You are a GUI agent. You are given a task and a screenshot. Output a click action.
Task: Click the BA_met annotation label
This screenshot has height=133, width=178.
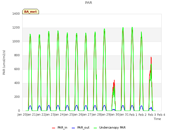click(x=31, y=12)
